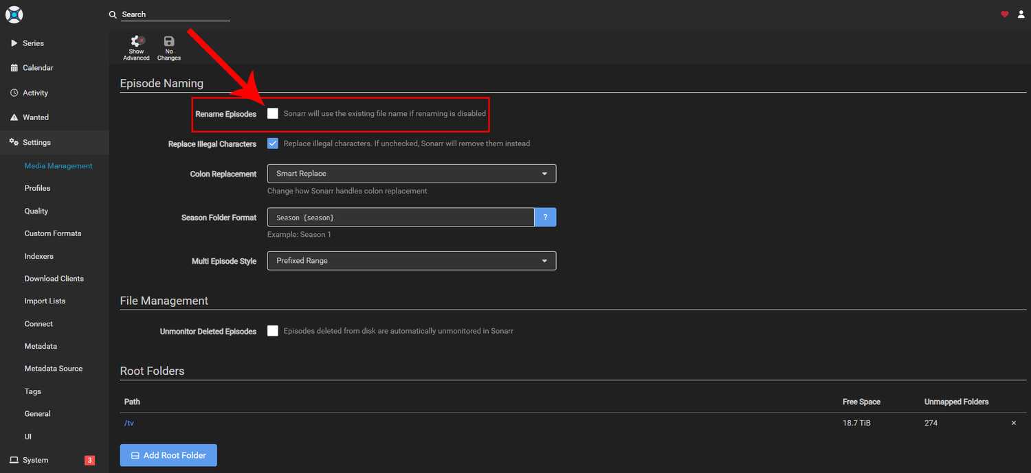
Task: Click the Sonarr logo icon
Action: tap(14, 14)
